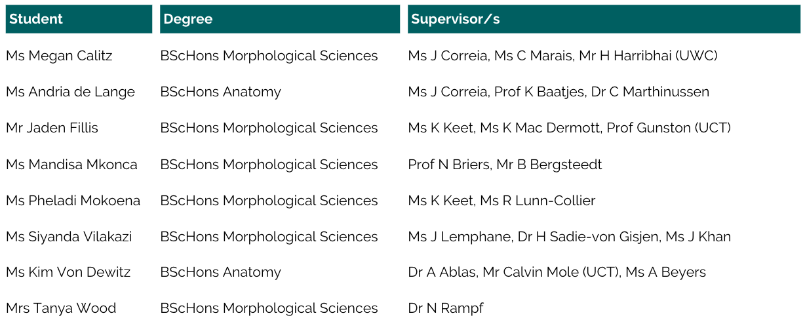Select supervisor cell with Dr H Sadie-von Gisjen
The height and width of the screenshot is (320, 805).
tap(569, 236)
